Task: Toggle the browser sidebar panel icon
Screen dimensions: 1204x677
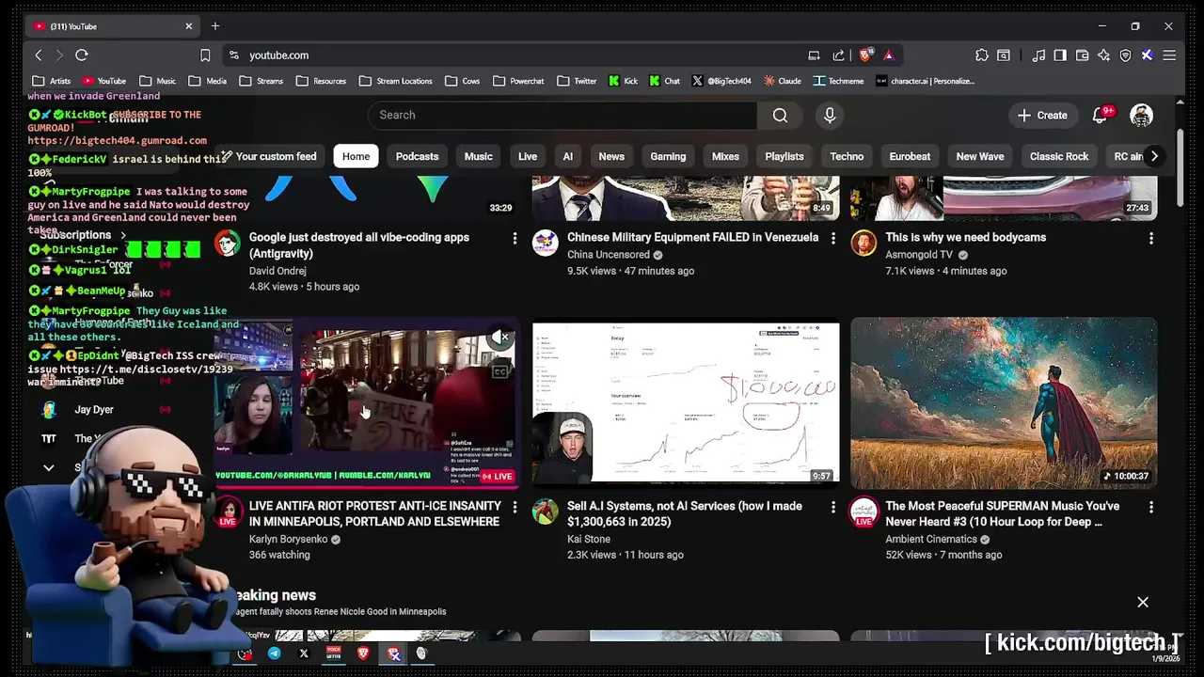Action: point(1060,55)
